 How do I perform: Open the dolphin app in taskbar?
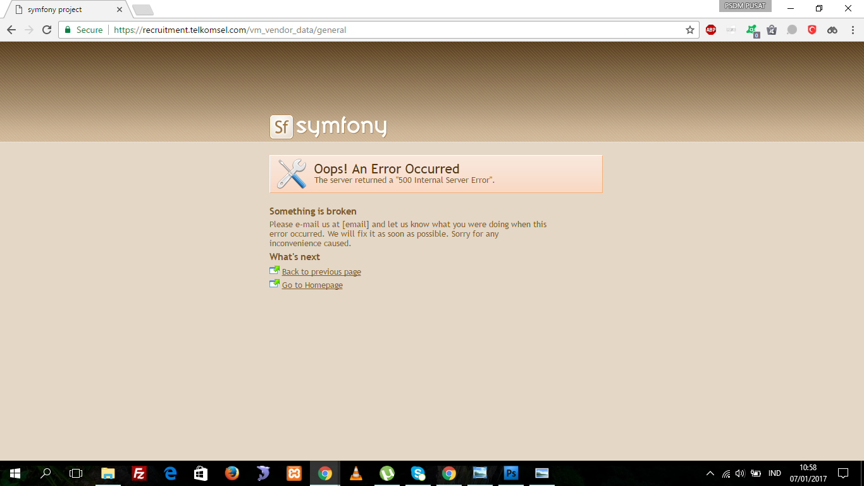point(263,473)
